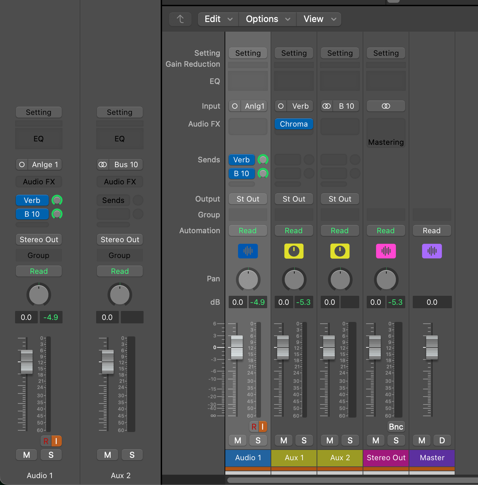
Task: Click the B 10 send slot in the inspector
Action: click(32, 214)
